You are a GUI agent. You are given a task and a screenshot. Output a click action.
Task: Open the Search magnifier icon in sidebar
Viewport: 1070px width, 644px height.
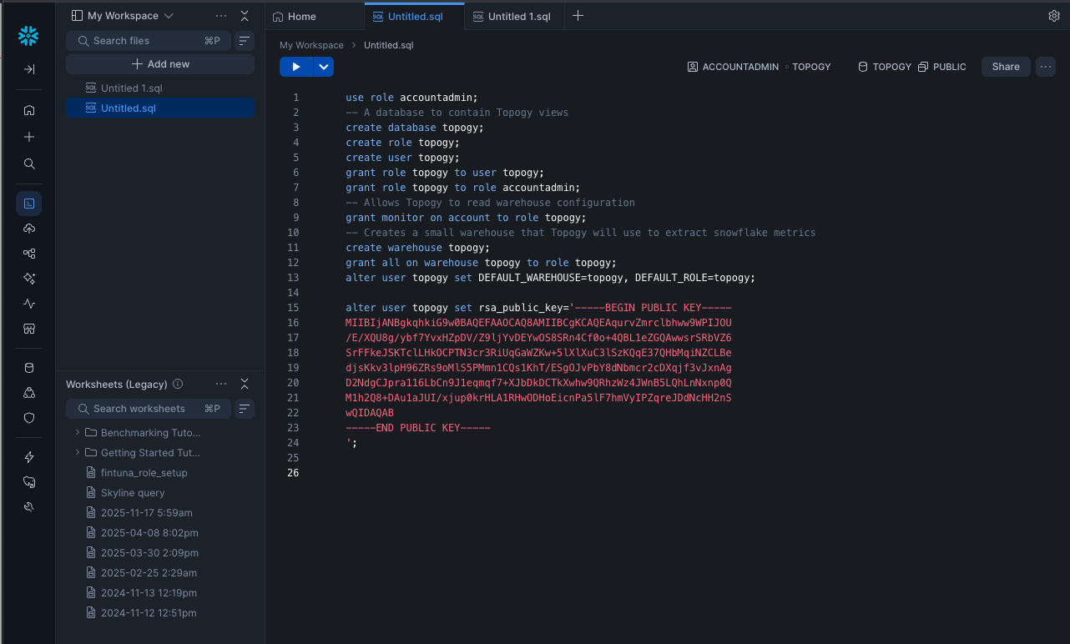click(29, 164)
